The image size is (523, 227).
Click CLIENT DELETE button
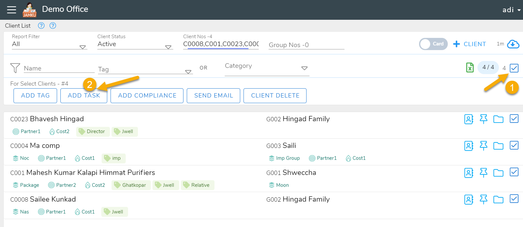pyautogui.click(x=275, y=96)
